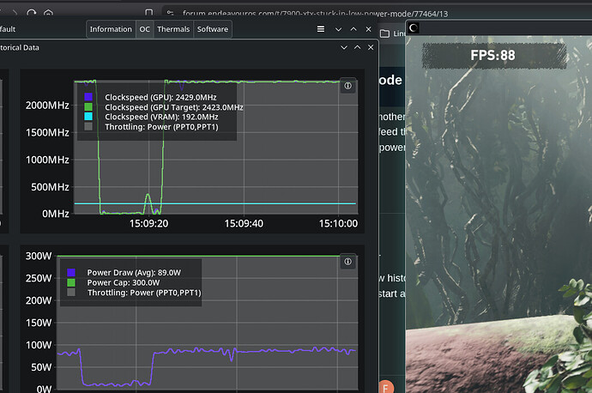The image size is (592, 393).
Task: Click the folder bookmark icon in browser
Action: 385,34
